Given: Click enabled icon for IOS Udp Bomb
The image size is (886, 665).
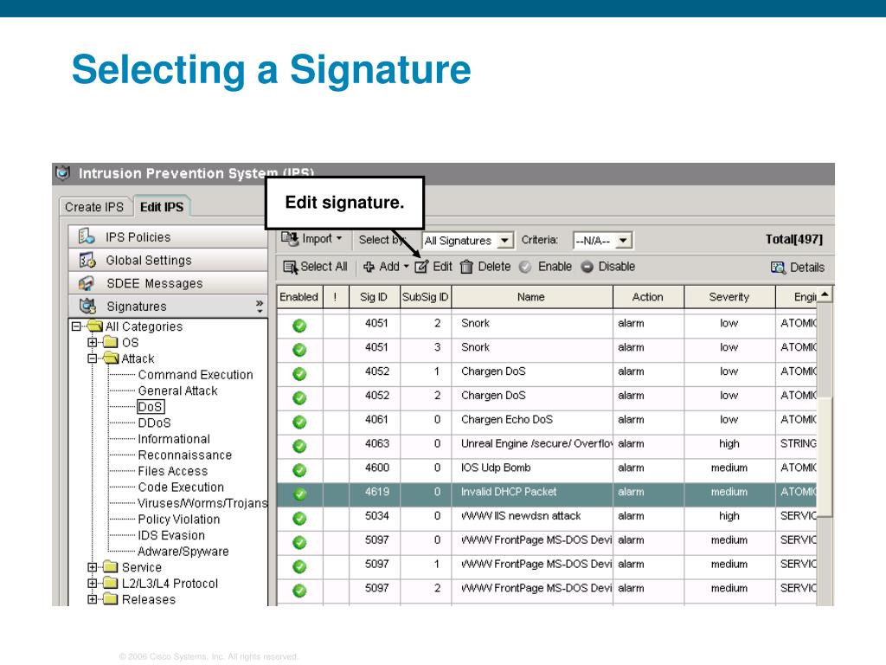Looking at the screenshot, I should click(299, 470).
